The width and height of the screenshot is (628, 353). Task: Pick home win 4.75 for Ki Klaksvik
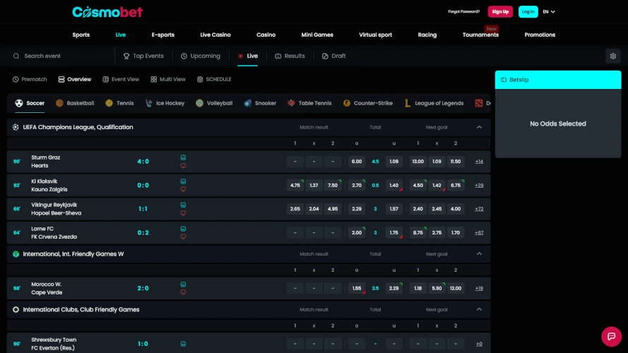pos(295,185)
